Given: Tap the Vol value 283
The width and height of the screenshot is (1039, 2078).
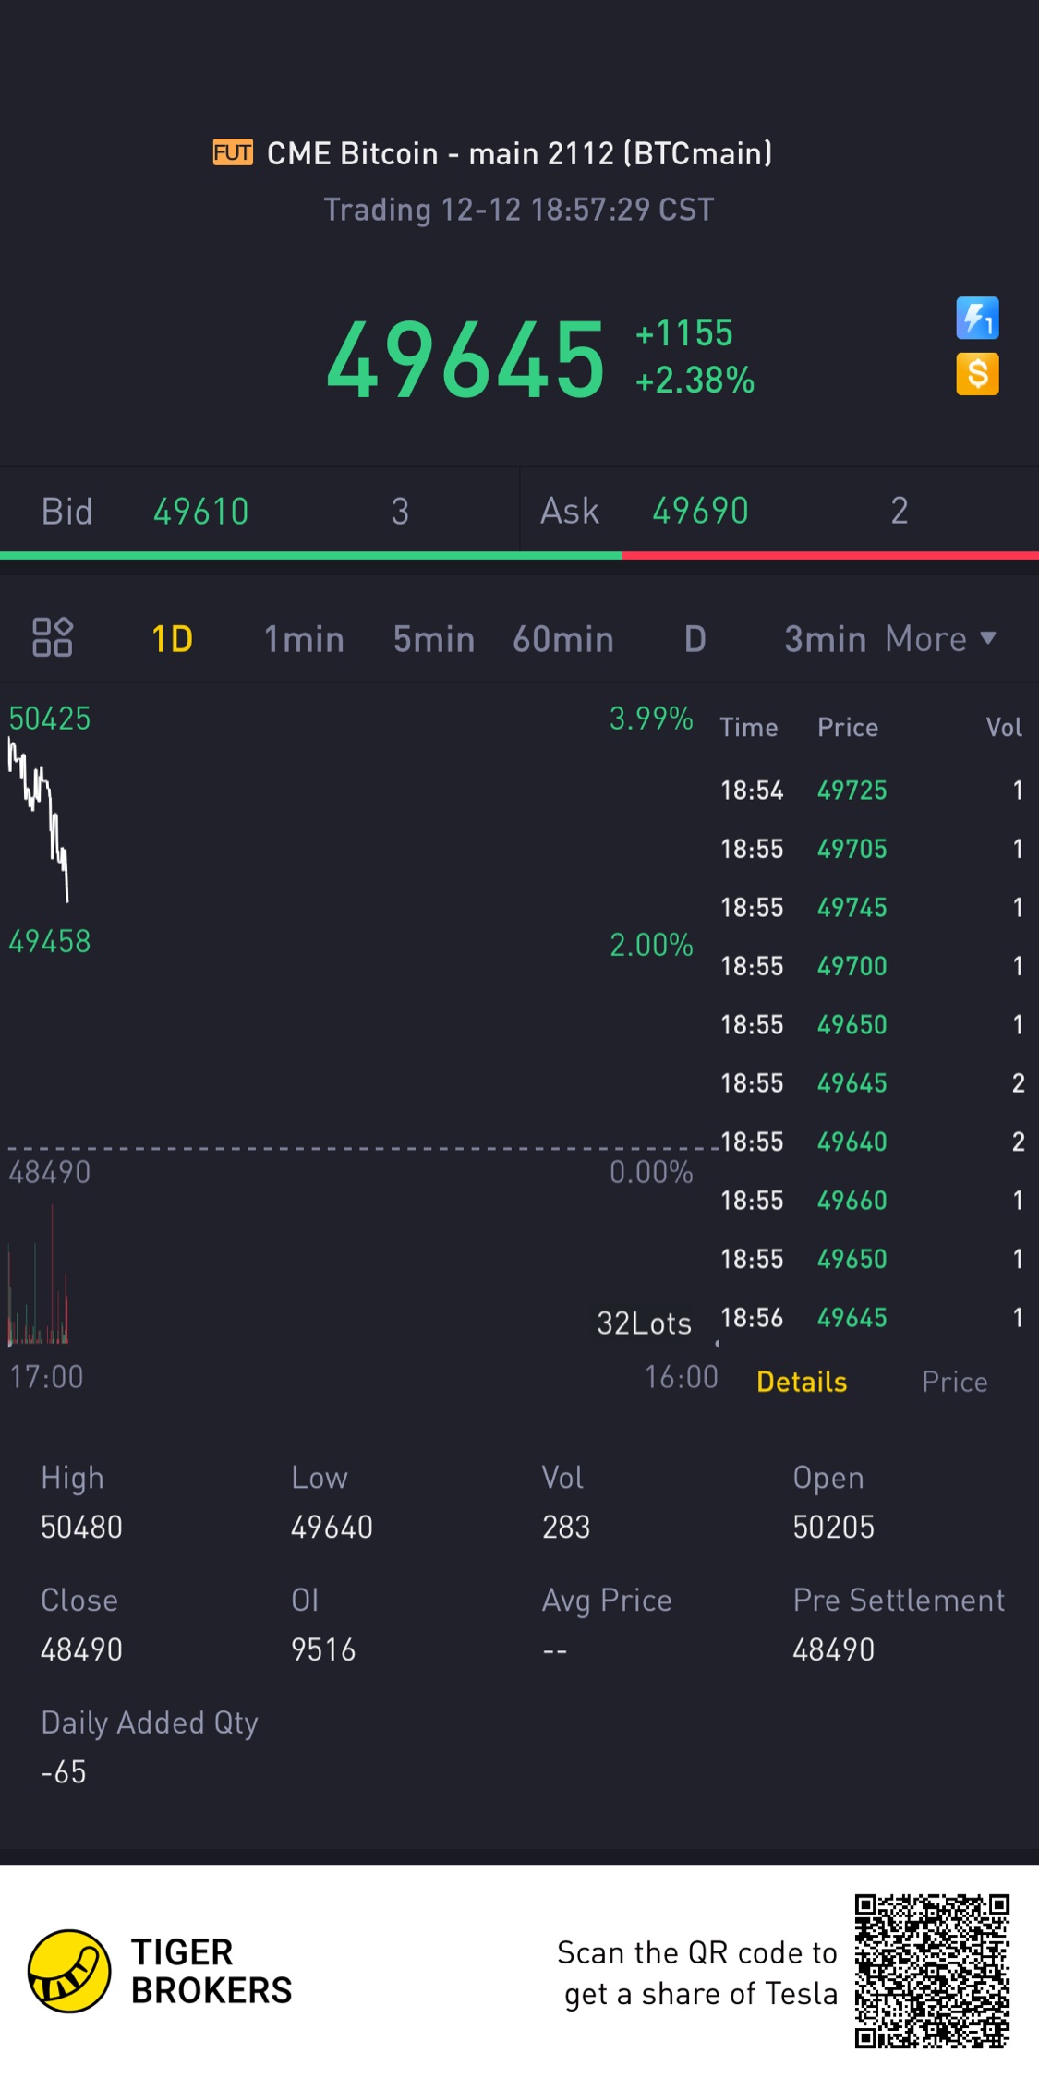Looking at the screenshot, I should coord(566,1527).
